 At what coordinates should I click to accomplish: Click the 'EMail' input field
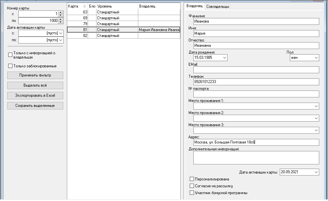point(256,70)
